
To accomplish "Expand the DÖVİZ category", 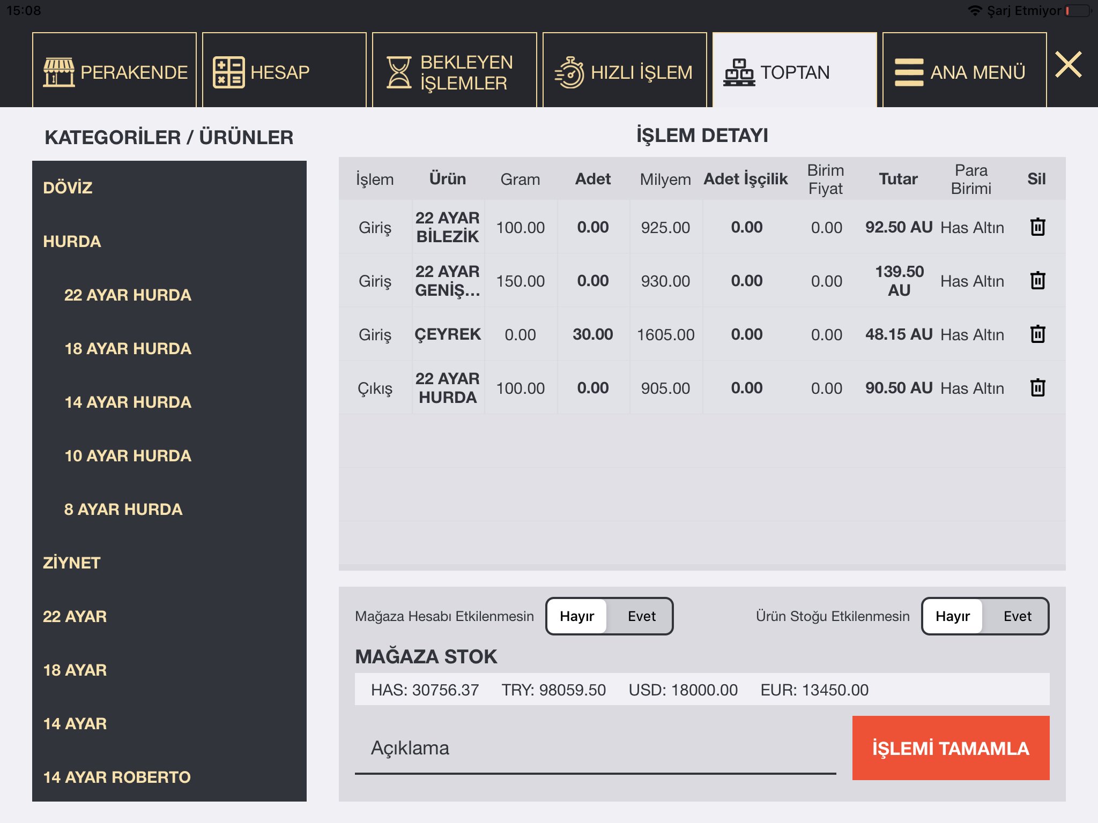I will coord(169,188).
